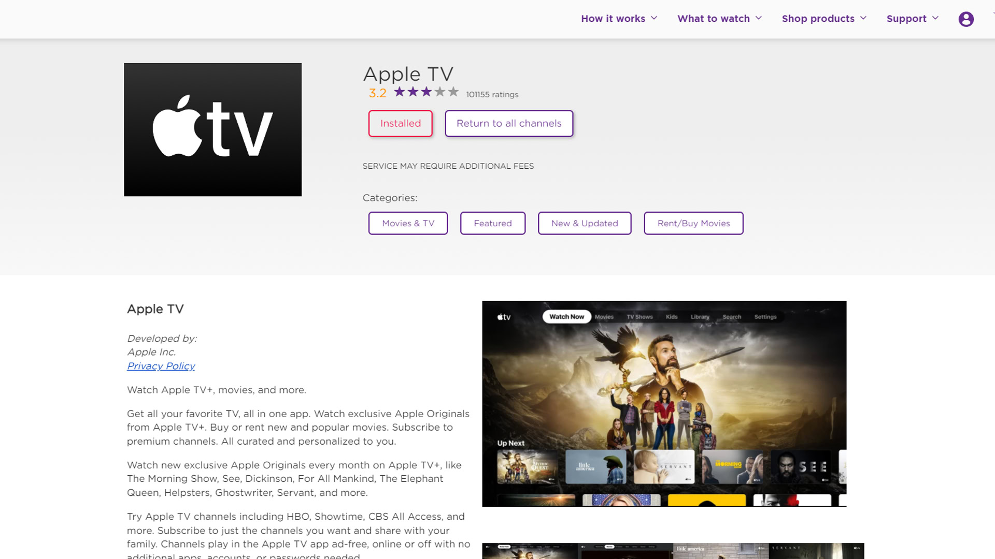This screenshot has height=559, width=995.
Task: Select the Featured category pill toggle
Action: click(493, 223)
